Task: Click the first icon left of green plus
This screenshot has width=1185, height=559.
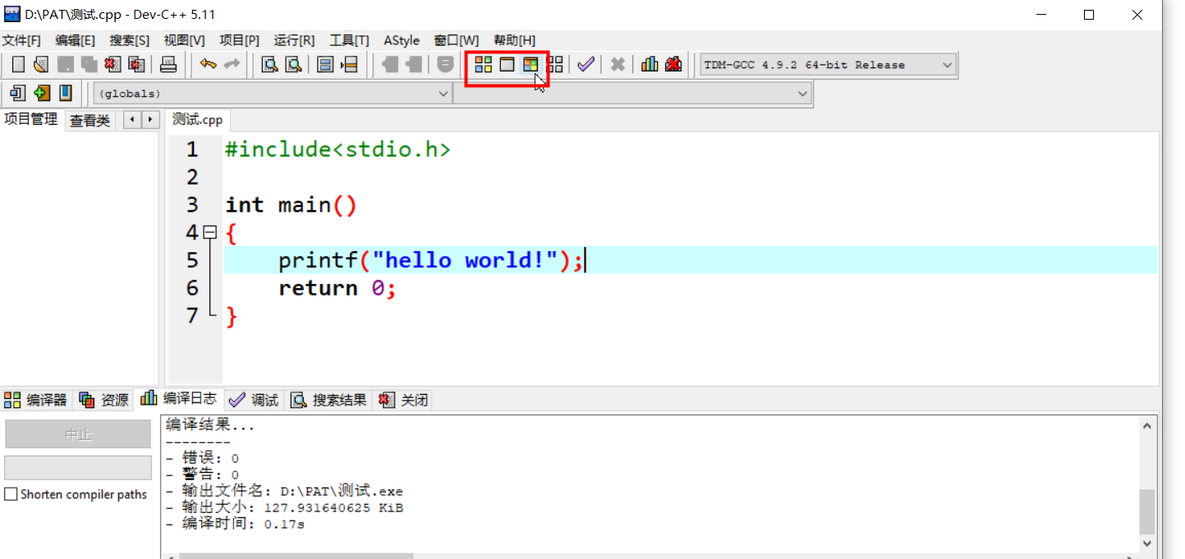Action: coord(17,93)
